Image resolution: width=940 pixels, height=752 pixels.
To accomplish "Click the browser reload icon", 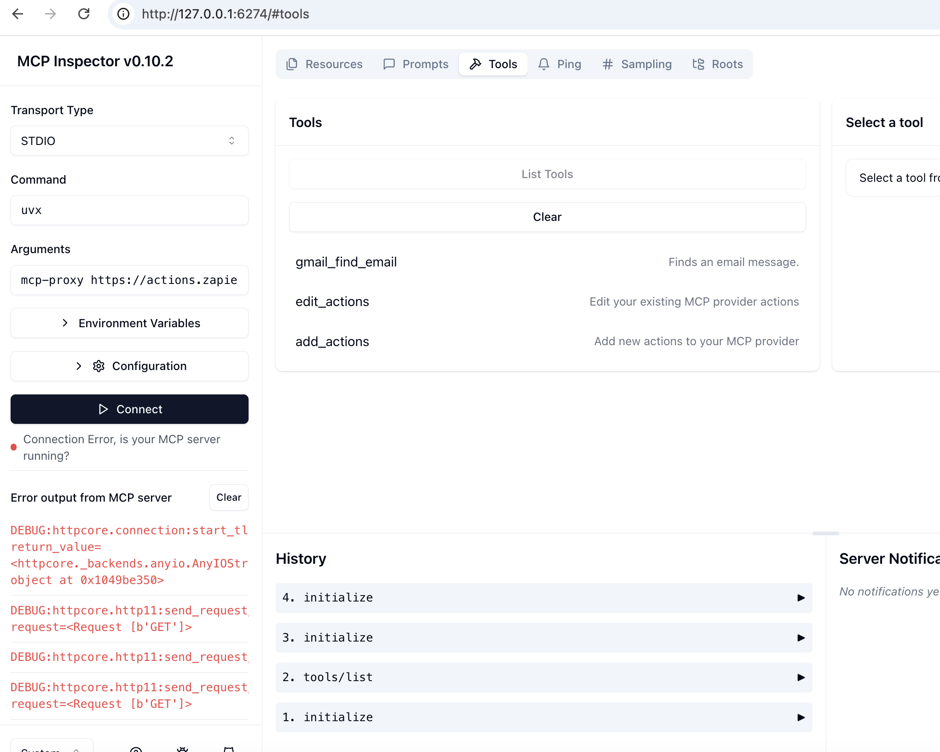I will click(x=84, y=14).
